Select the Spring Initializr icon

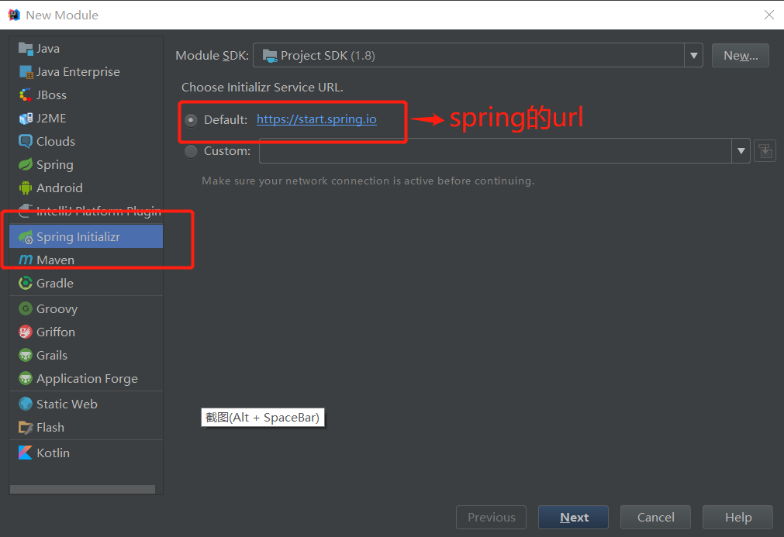26,237
